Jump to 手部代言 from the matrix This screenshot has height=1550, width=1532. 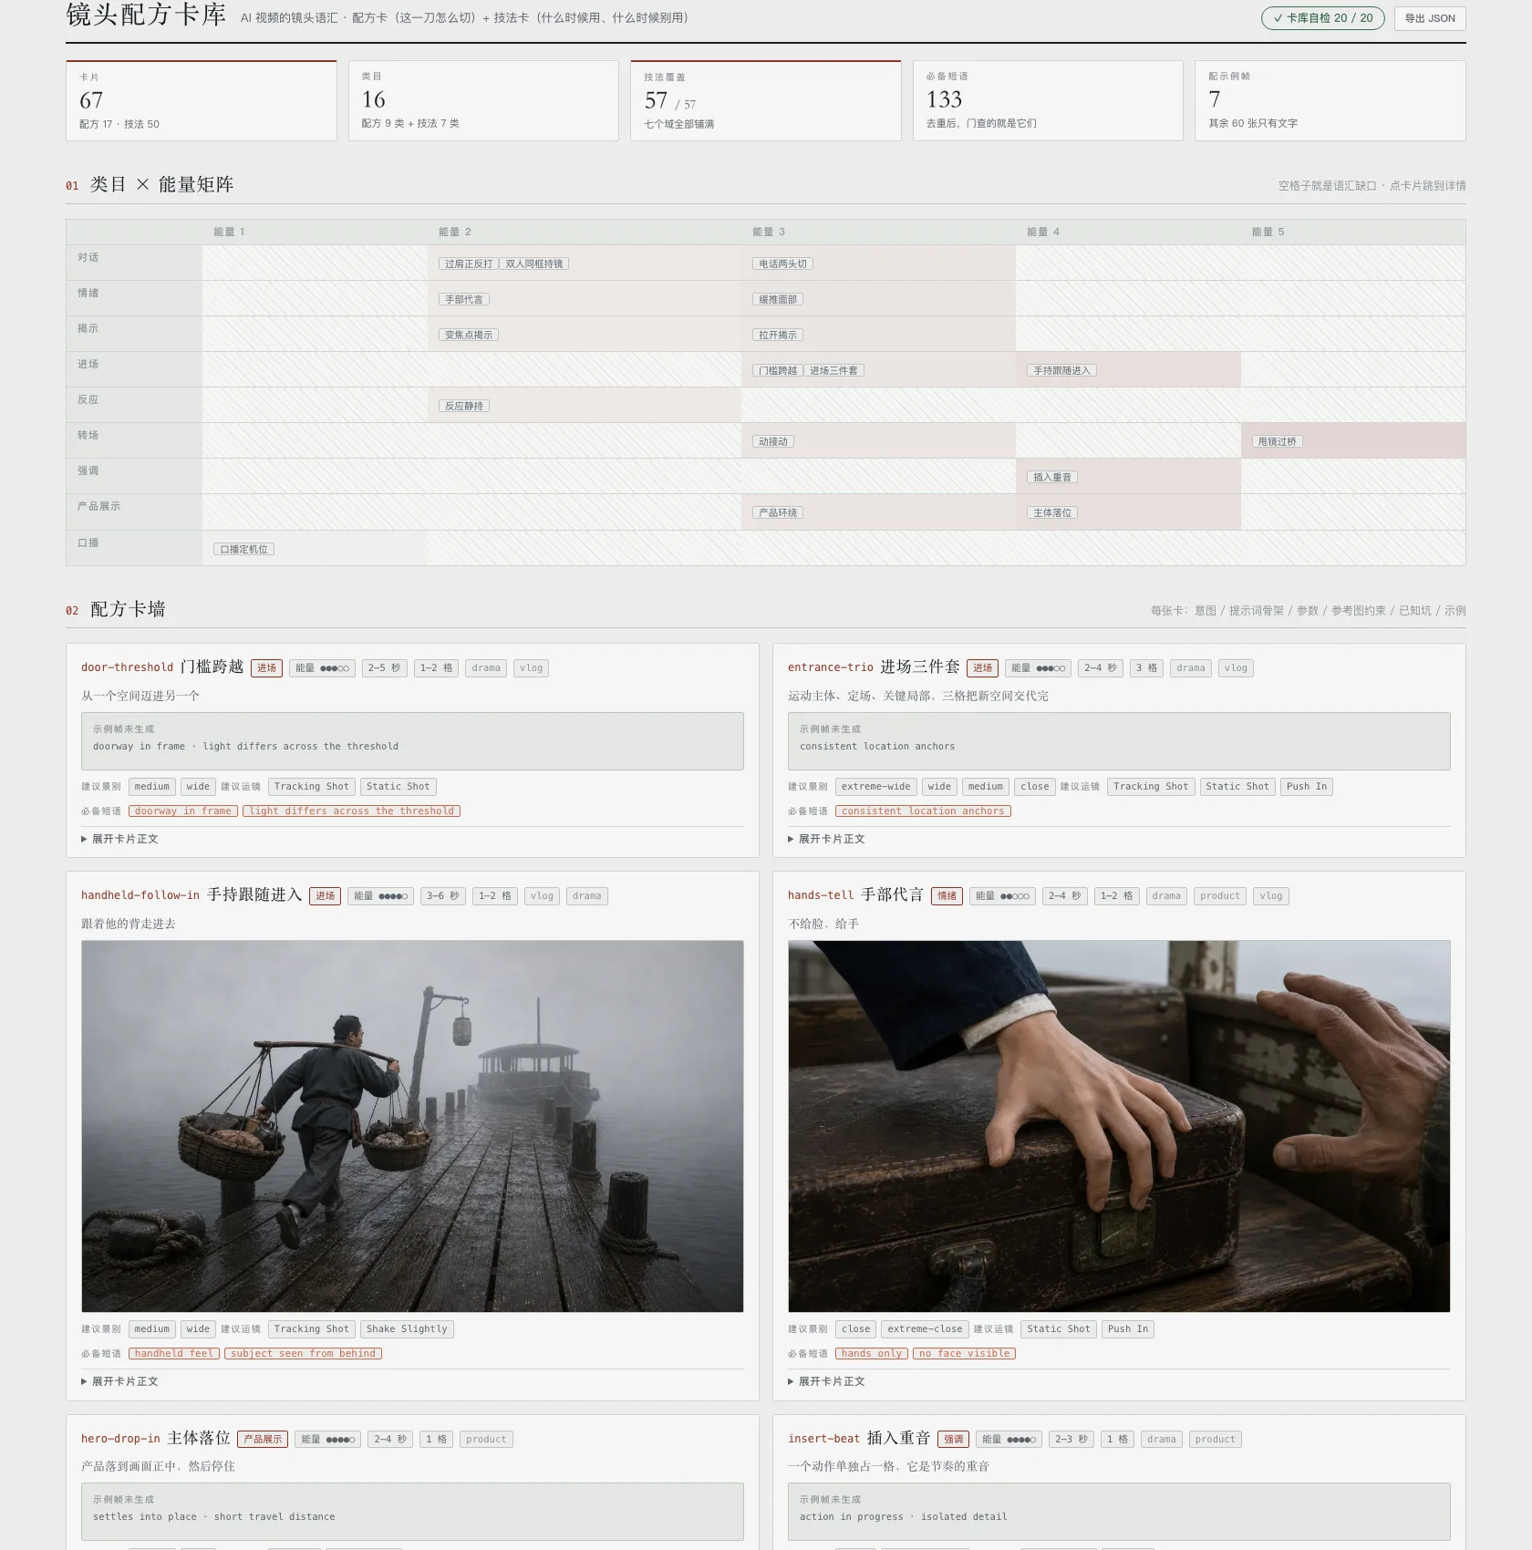tap(464, 299)
